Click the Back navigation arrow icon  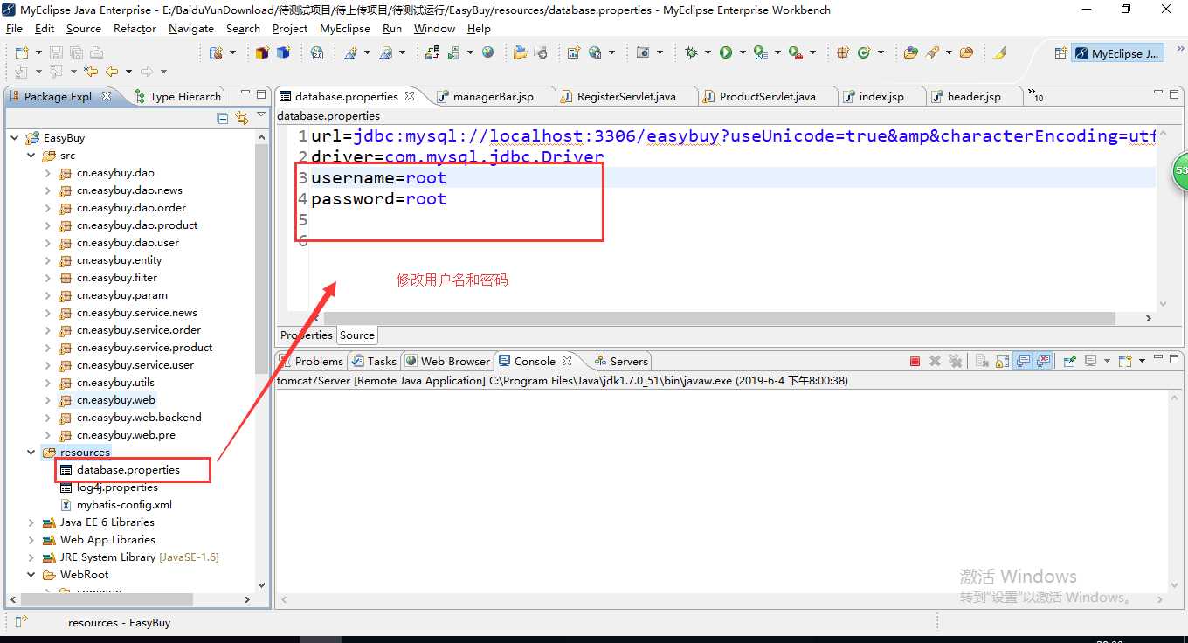point(112,72)
